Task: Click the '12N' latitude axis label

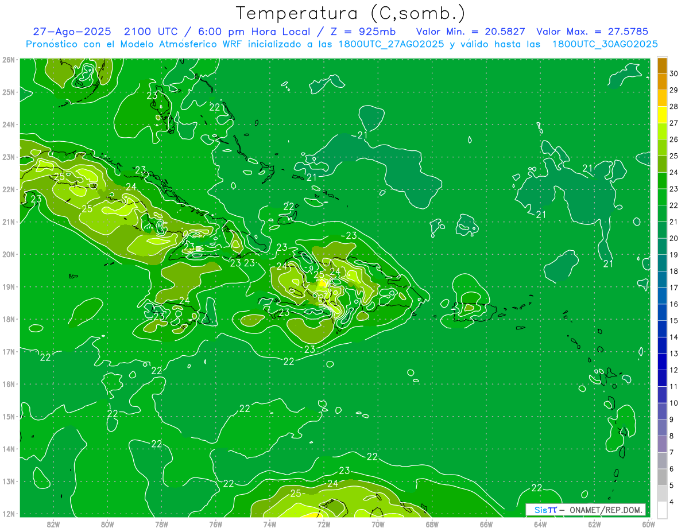Action: 9,514
